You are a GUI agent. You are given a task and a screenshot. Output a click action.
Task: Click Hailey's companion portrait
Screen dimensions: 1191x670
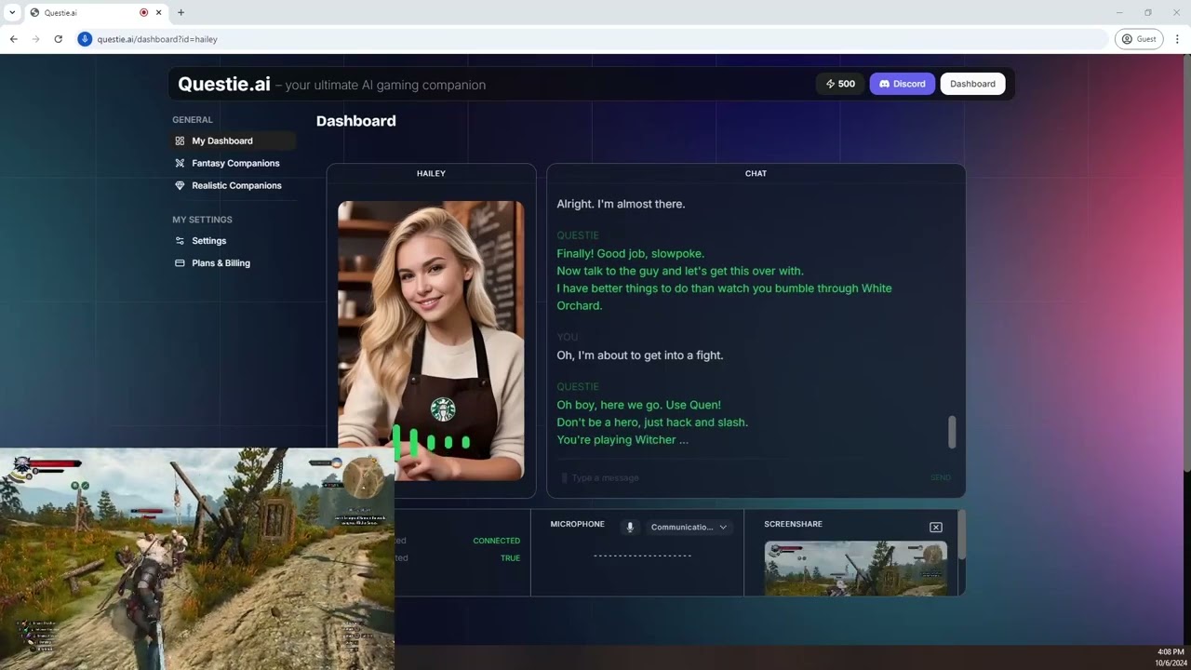431,340
